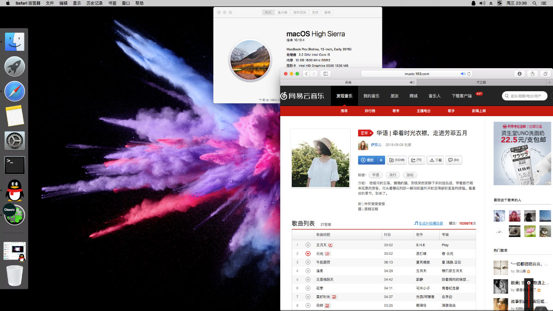
Task: Open 下载客户端 in site navigation
Action: (x=462, y=96)
